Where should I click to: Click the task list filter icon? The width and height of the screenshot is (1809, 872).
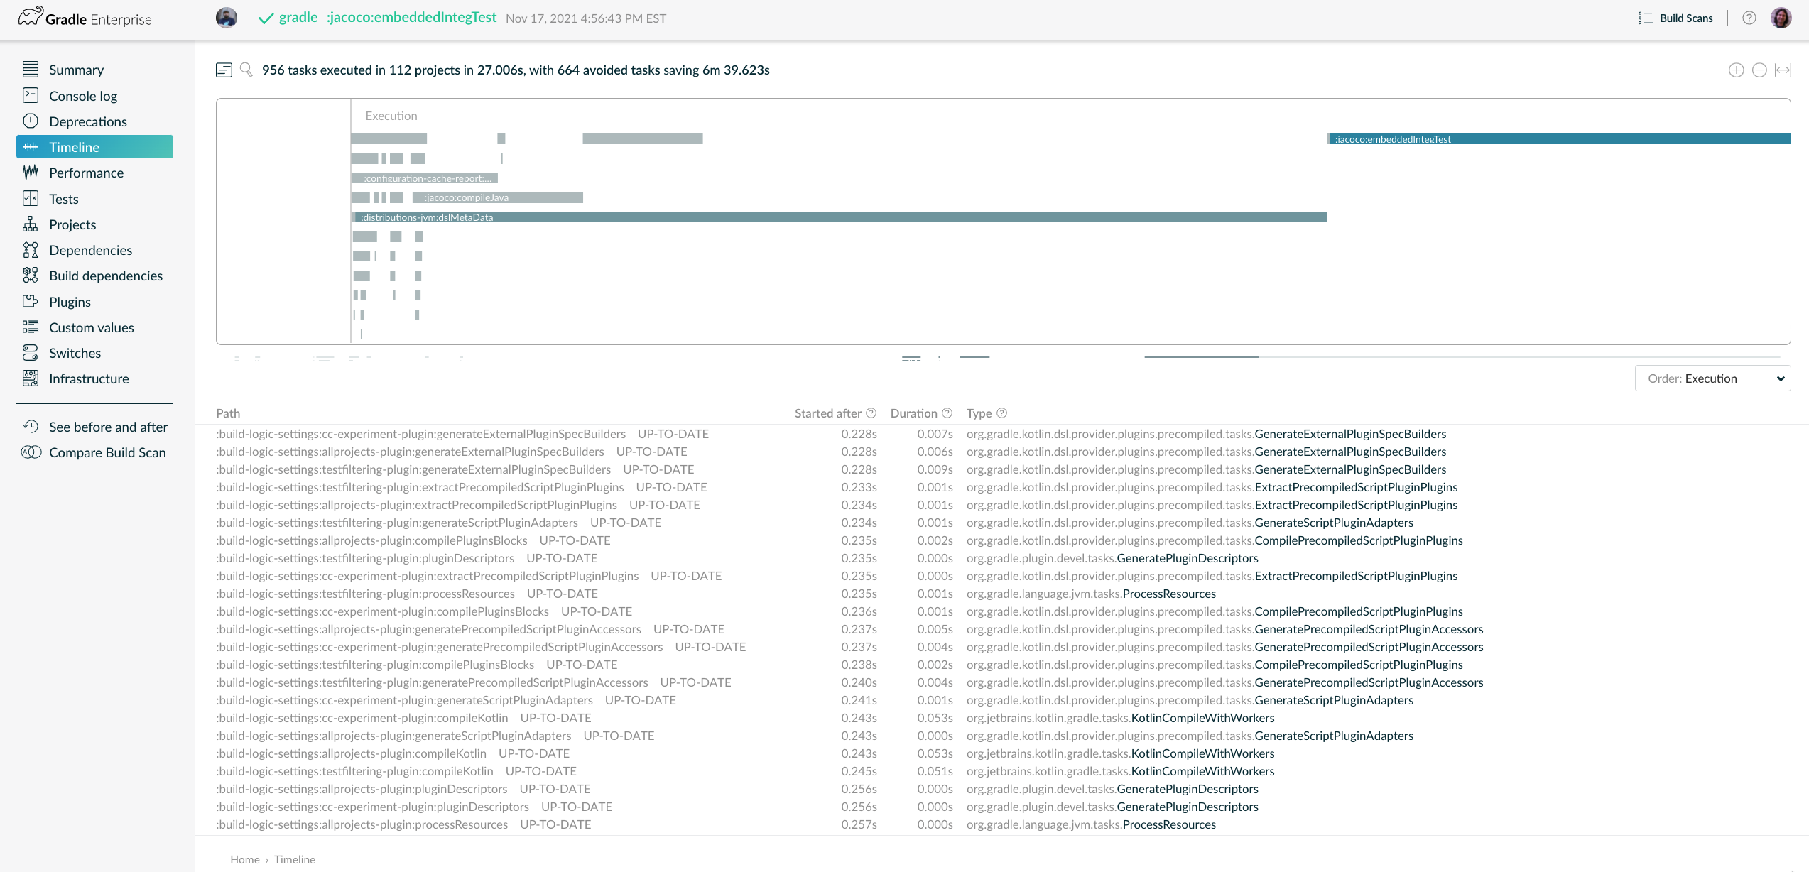tap(224, 70)
